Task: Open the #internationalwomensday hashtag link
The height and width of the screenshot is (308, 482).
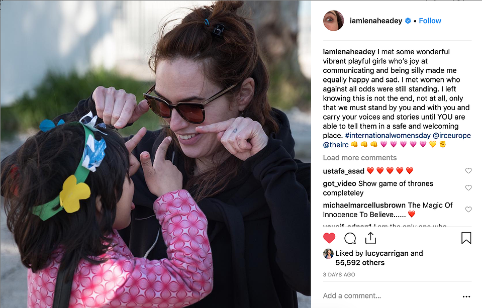Action: (388, 136)
